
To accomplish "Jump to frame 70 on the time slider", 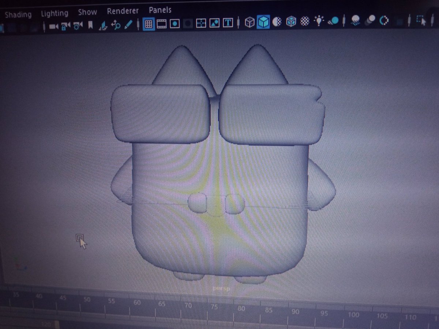I will pyautogui.click(x=188, y=306).
